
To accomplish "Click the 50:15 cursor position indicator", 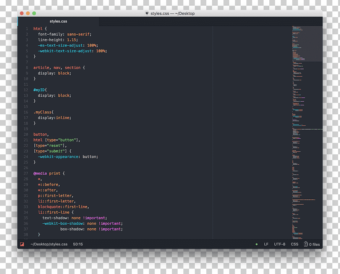I will click(x=78, y=244).
